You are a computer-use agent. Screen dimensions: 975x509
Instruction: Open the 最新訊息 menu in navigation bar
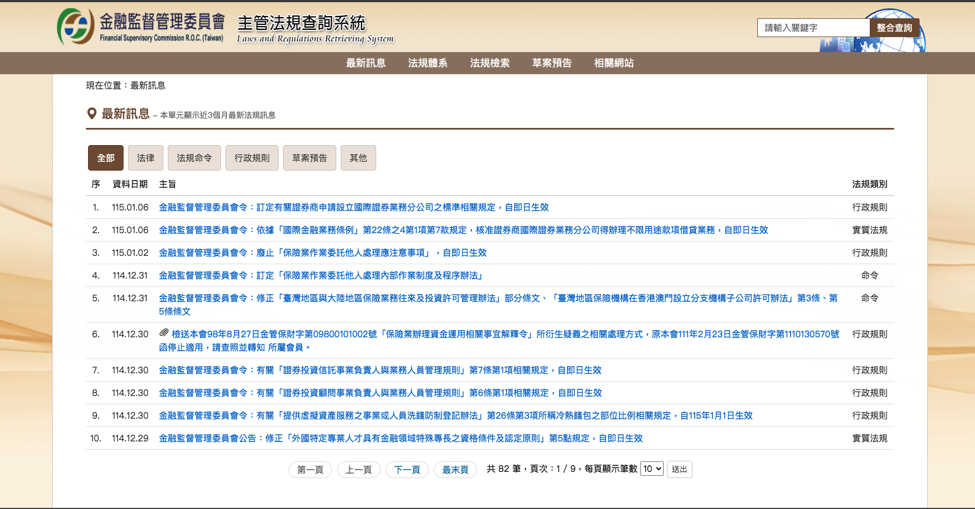click(x=366, y=63)
